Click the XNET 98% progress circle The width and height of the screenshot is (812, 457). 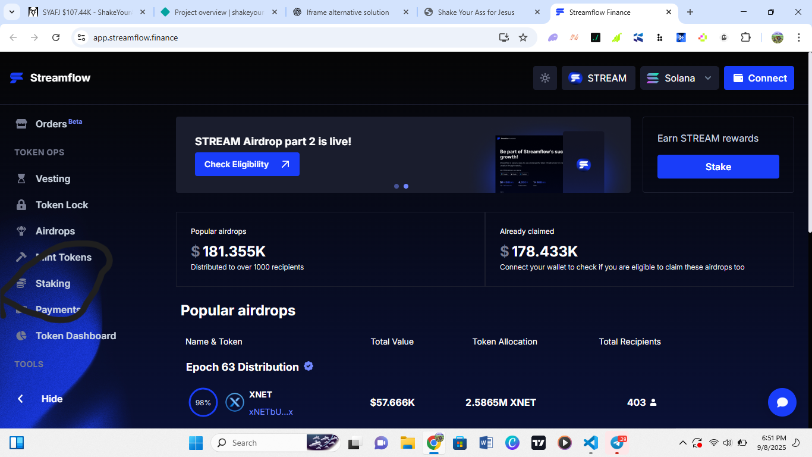coord(203,403)
